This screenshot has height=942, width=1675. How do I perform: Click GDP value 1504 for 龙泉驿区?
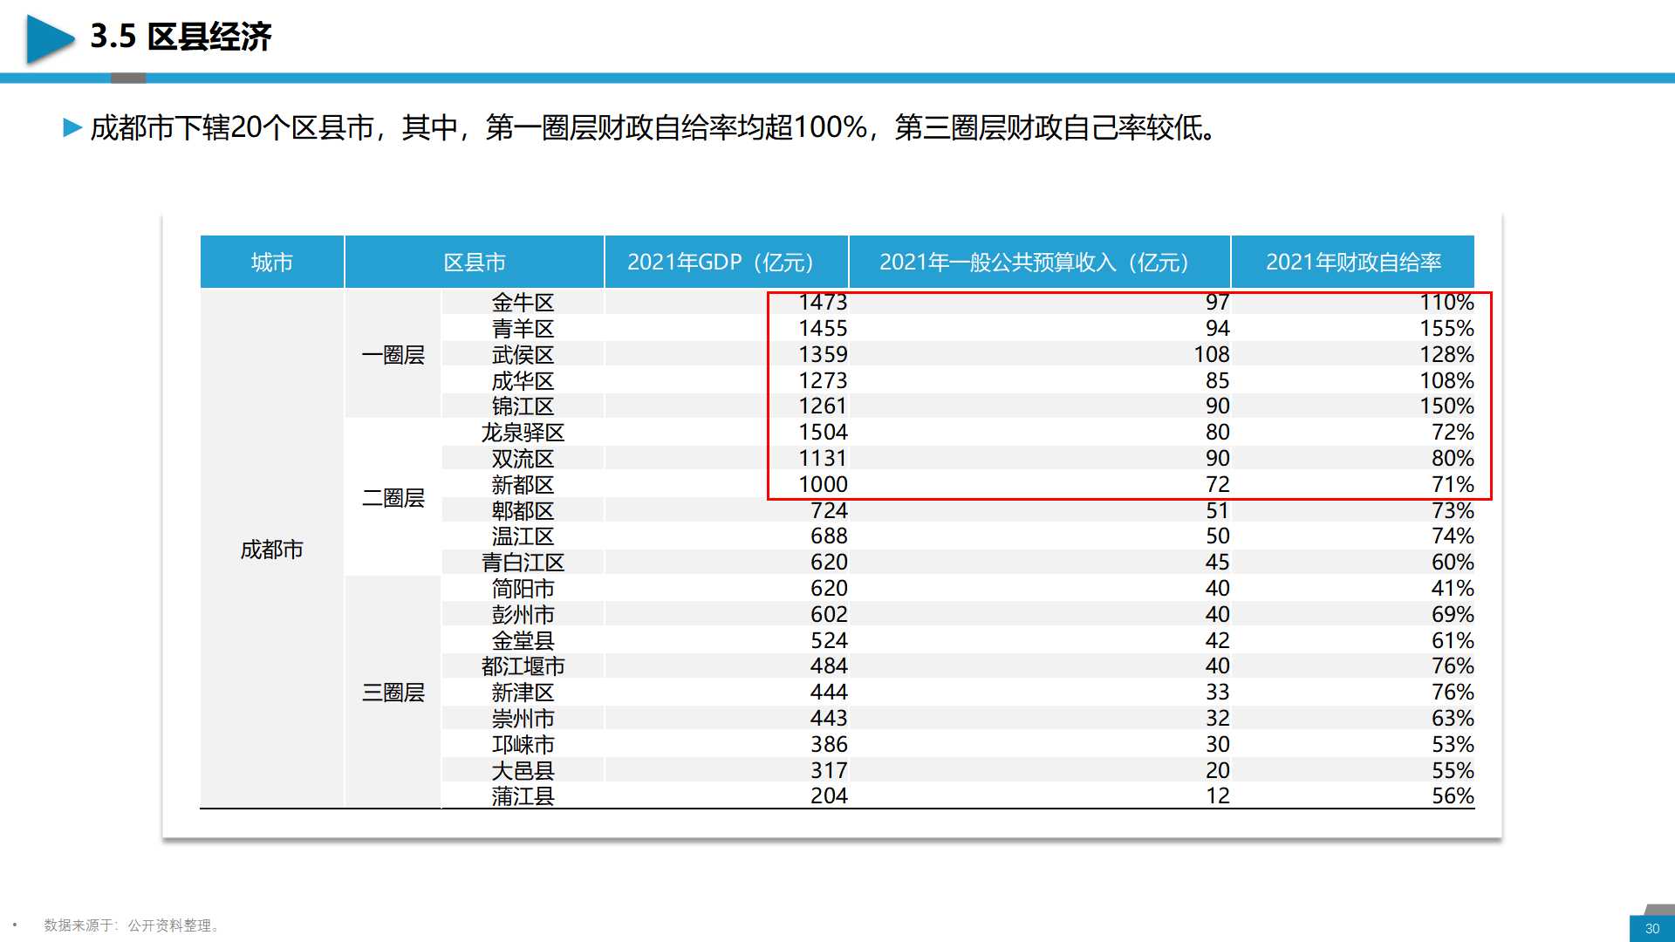click(823, 433)
